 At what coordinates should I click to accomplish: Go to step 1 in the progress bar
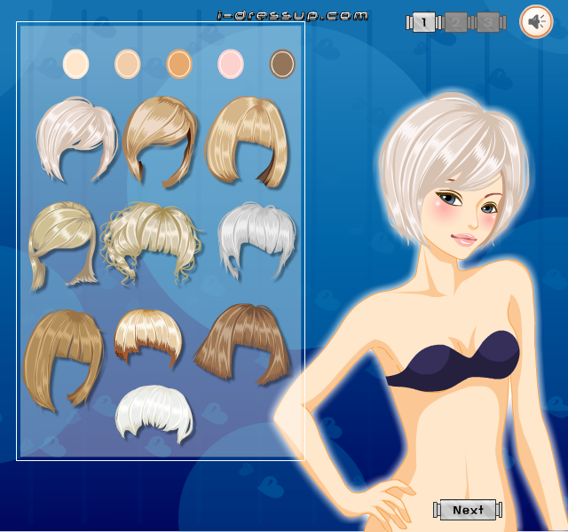pyautogui.click(x=423, y=22)
